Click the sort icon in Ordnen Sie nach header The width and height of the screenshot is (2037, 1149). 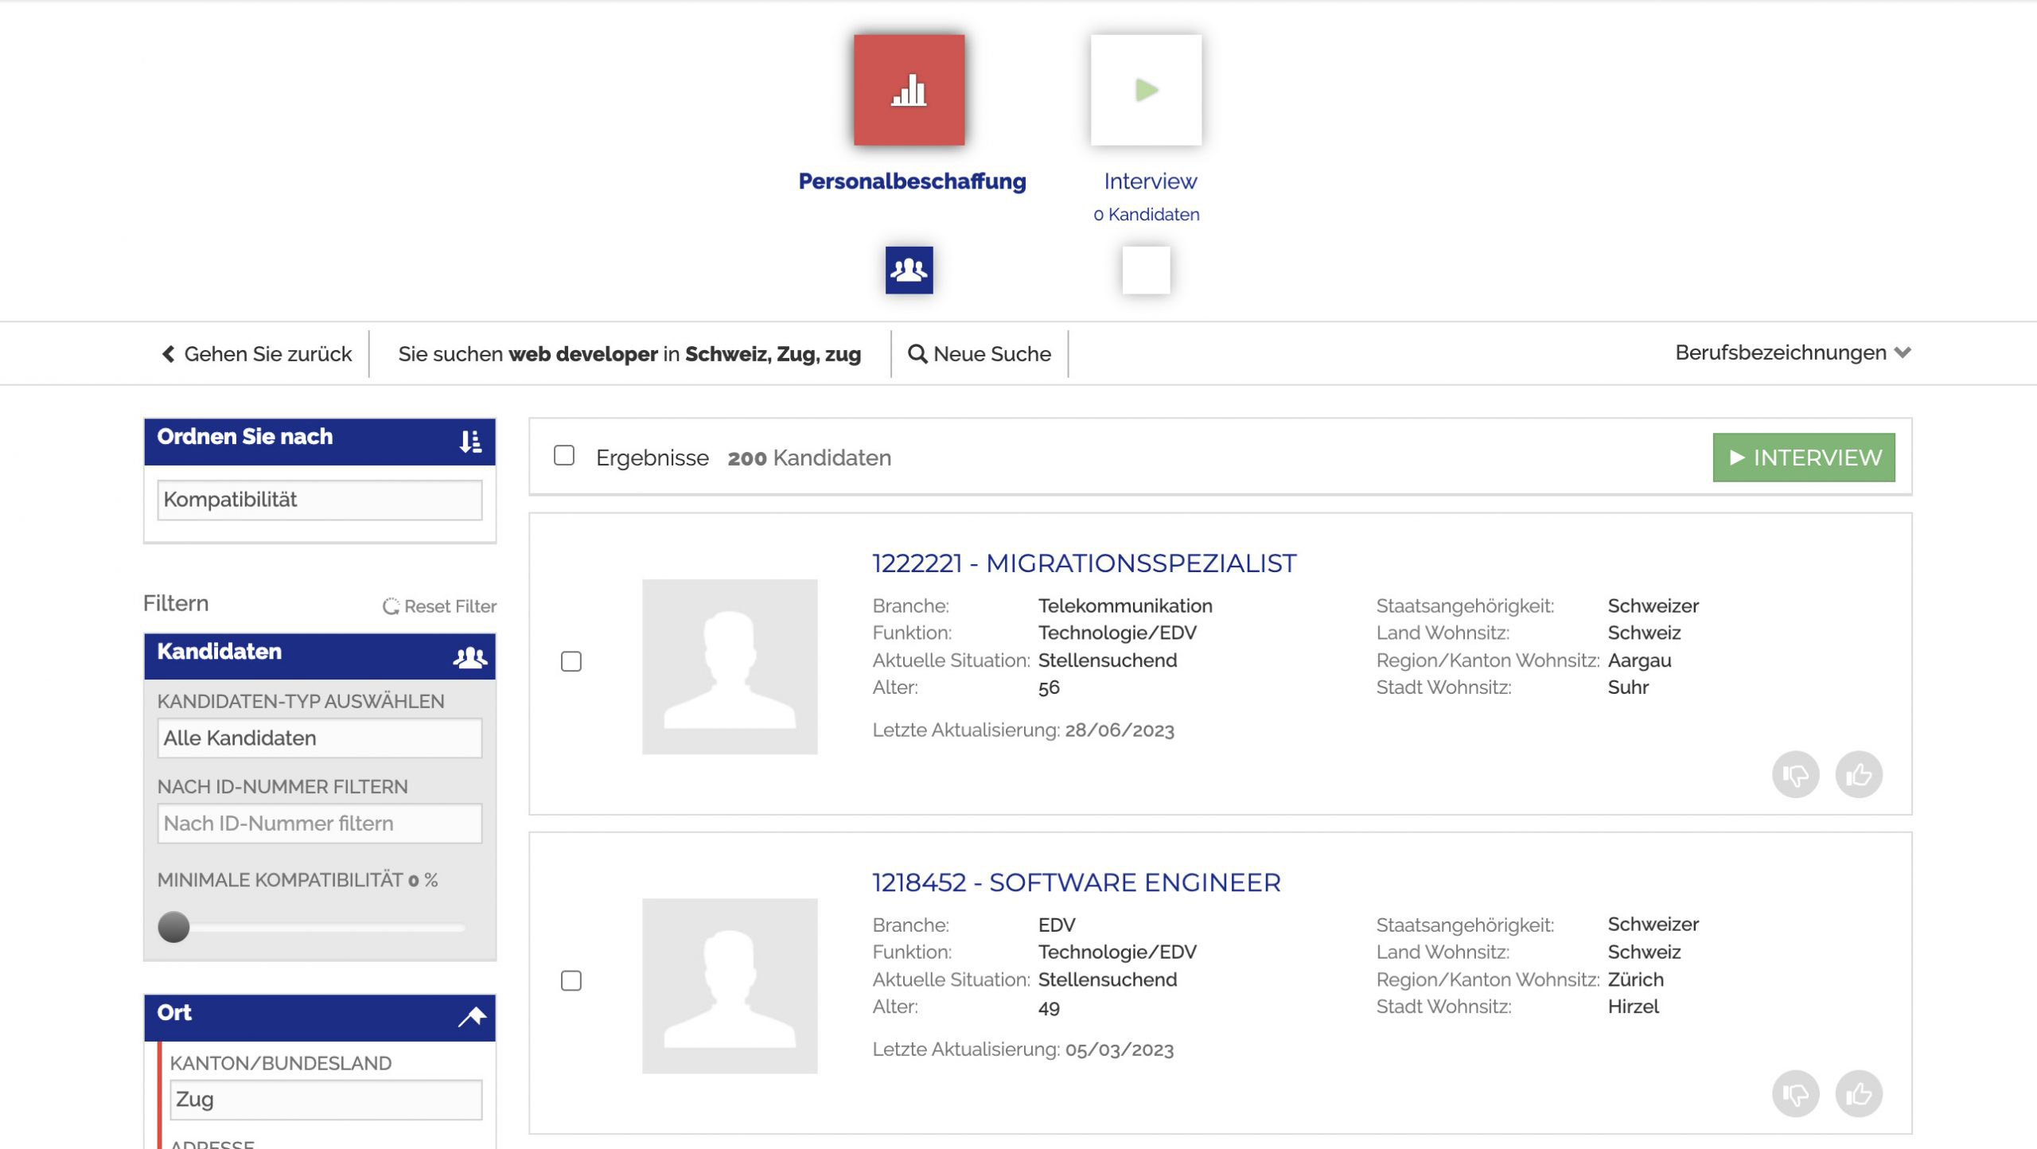pyautogui.click(x=472, y=440)
